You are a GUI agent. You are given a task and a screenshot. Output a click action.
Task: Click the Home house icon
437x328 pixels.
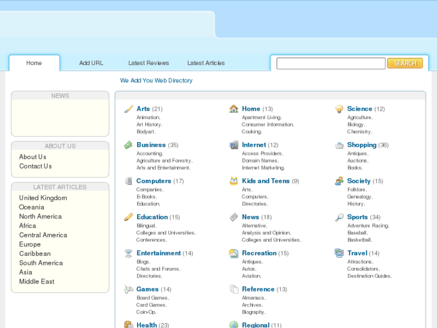pos(234,109)
